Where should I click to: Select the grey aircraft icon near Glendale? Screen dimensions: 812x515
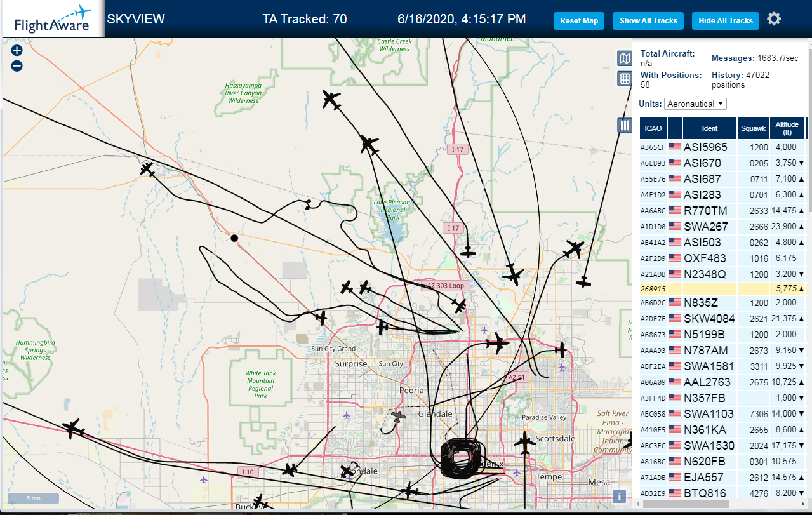click(398, 417)
